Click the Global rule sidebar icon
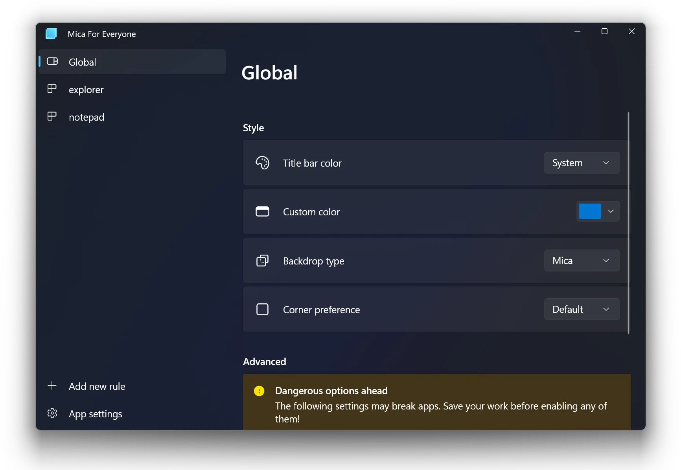Viewport: 681px width, 470px height. (52, 61)
